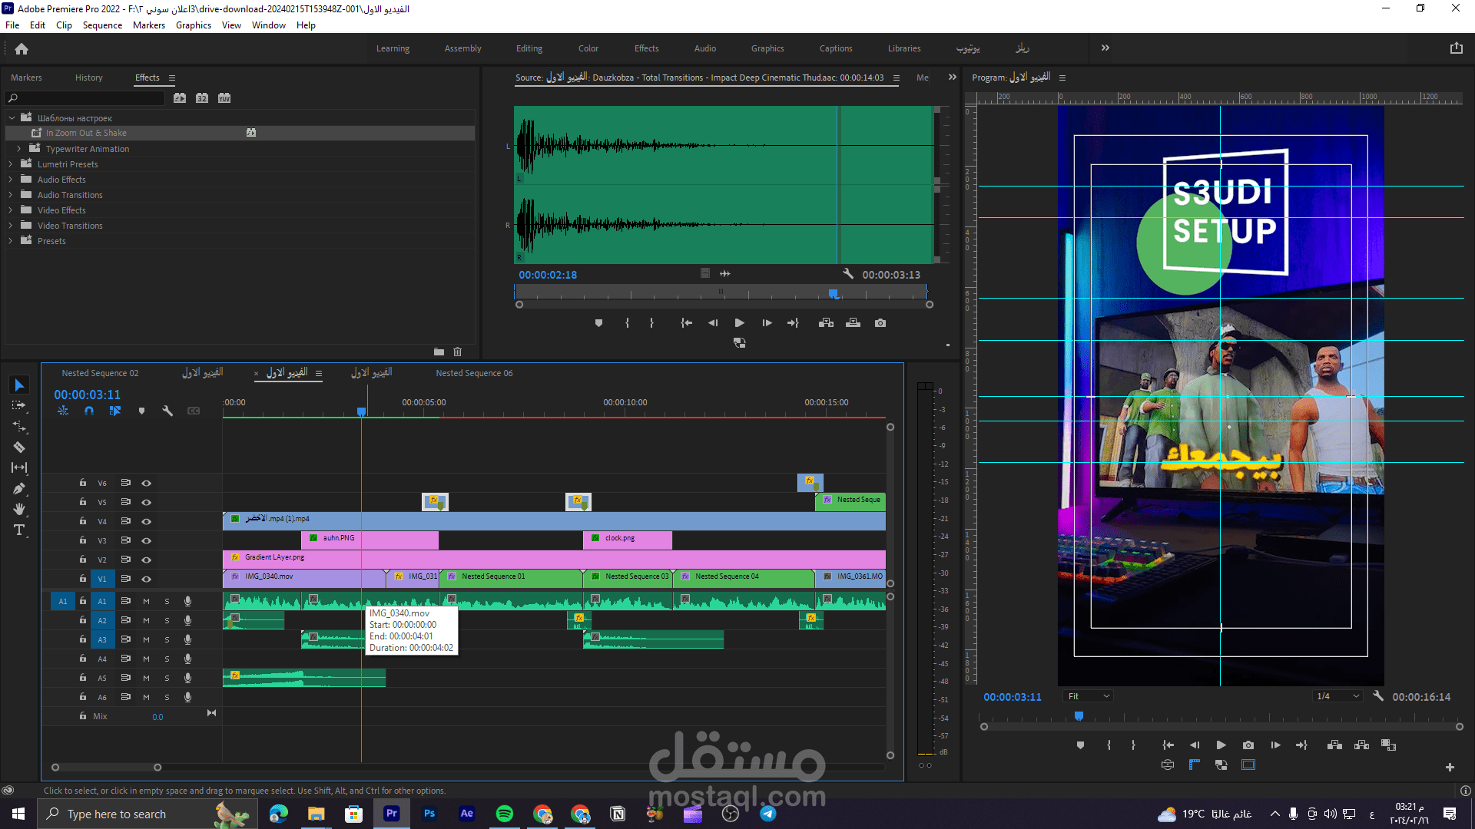The image size is (1475, 829).
Task: Click the Program monitor playhead scrubber
Action: point(1079,716)
